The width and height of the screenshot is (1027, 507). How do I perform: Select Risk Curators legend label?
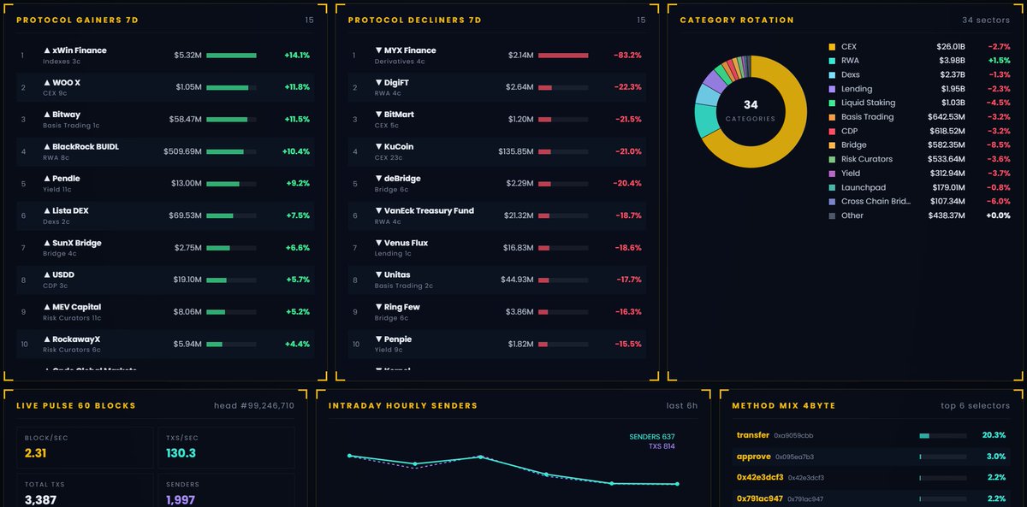[867, 159]
